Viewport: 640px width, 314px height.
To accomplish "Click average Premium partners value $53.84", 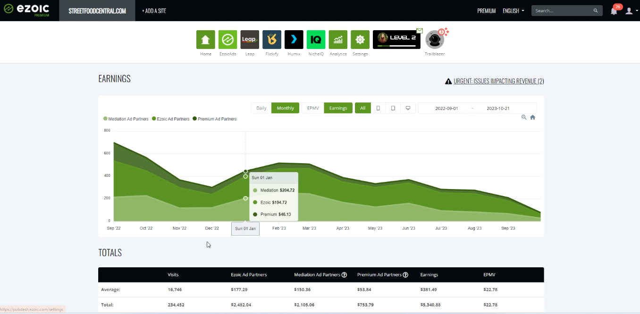I will point(364,289).
